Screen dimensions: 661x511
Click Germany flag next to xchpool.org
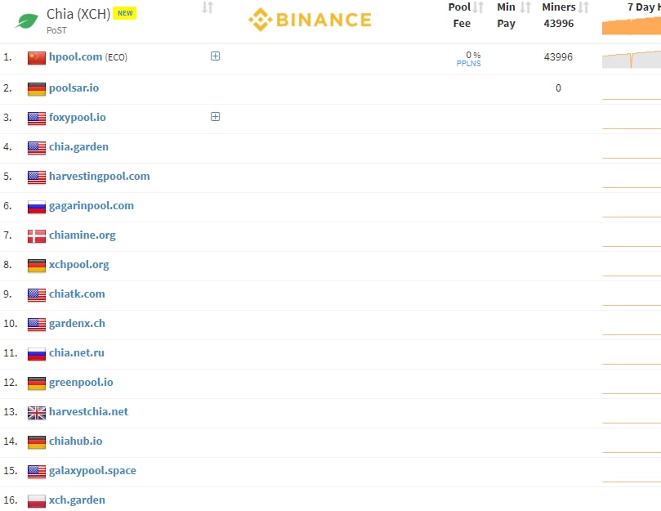(37, 266)
